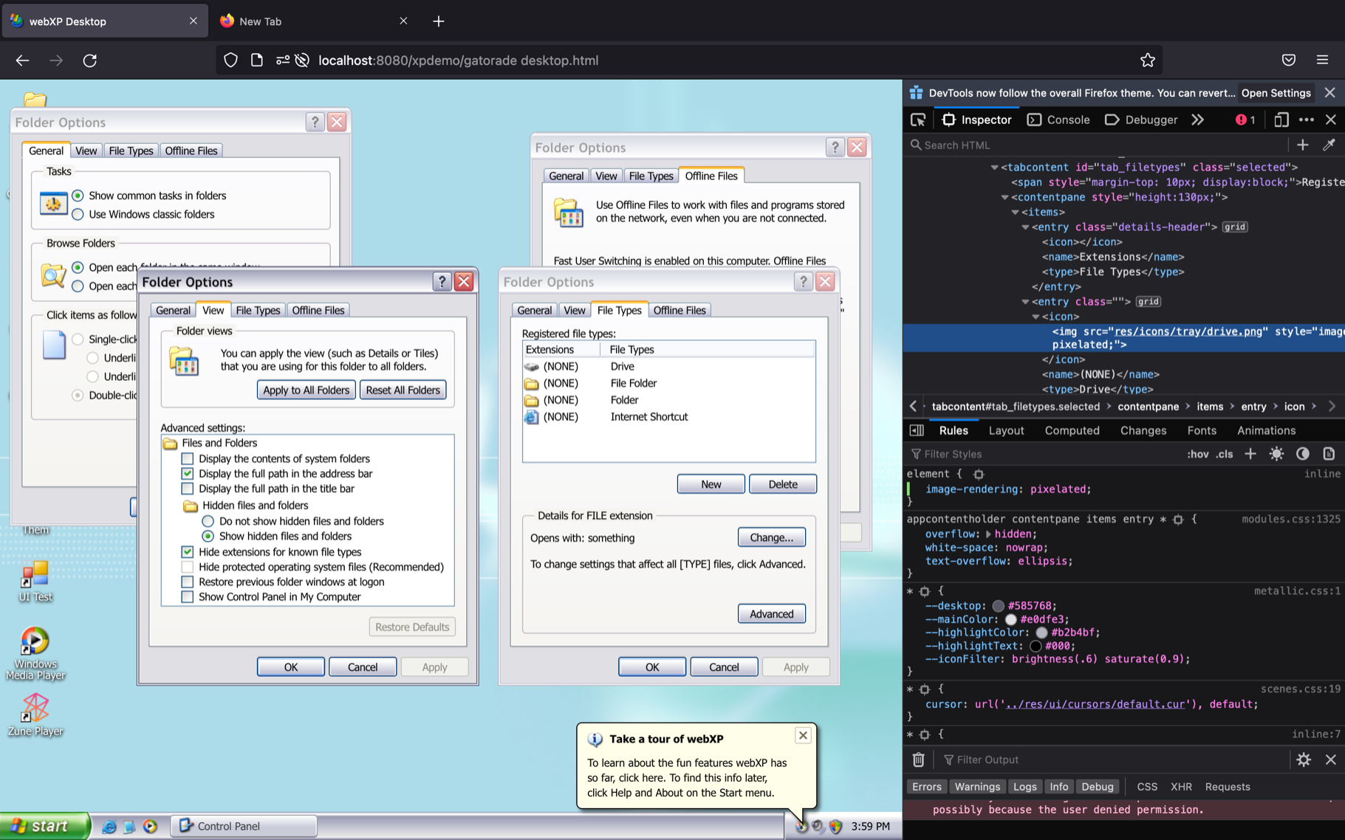Check Display the contents of system folders
Viewport: 1345px width, 840px height.
coord(188,458)
